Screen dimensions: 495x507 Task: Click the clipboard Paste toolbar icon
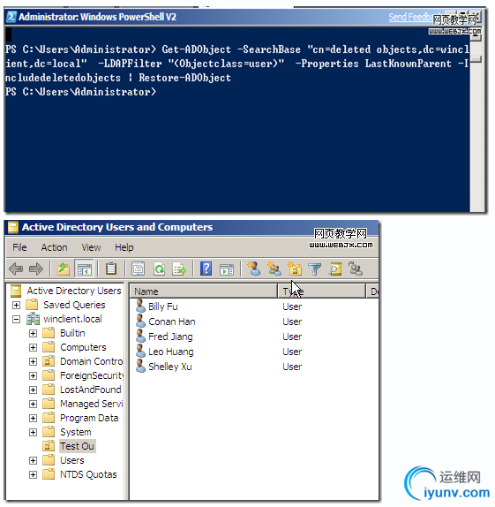pyautogui.click(x=111, y=269)
